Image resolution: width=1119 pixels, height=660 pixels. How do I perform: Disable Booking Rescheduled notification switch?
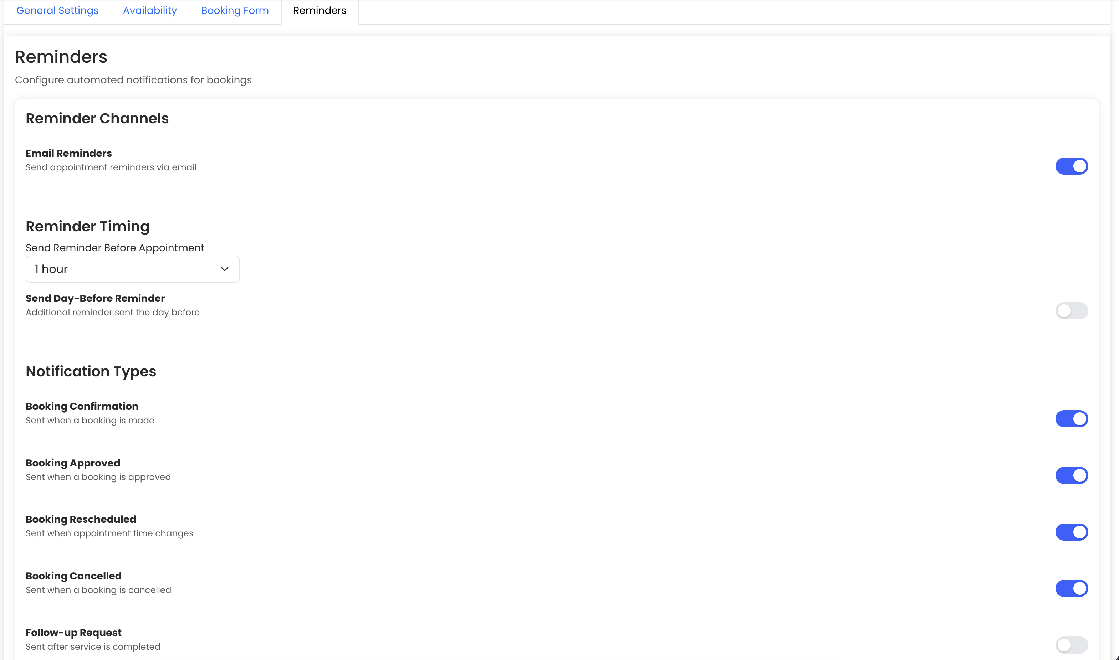click(x=1071, y=532)
